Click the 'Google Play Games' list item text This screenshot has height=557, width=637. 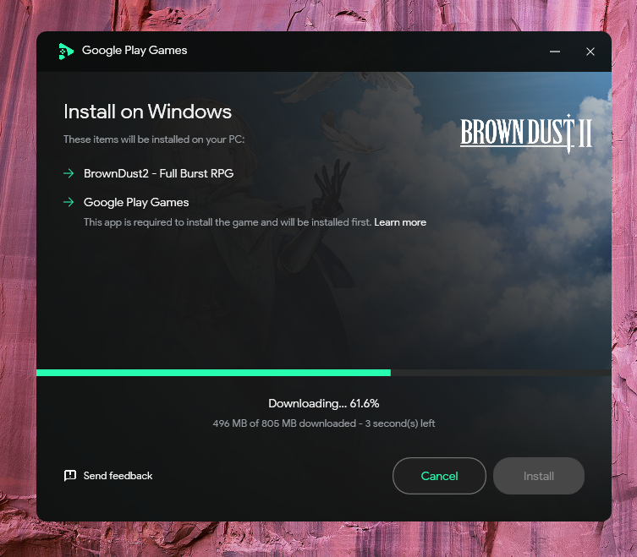tap(136, 202)
